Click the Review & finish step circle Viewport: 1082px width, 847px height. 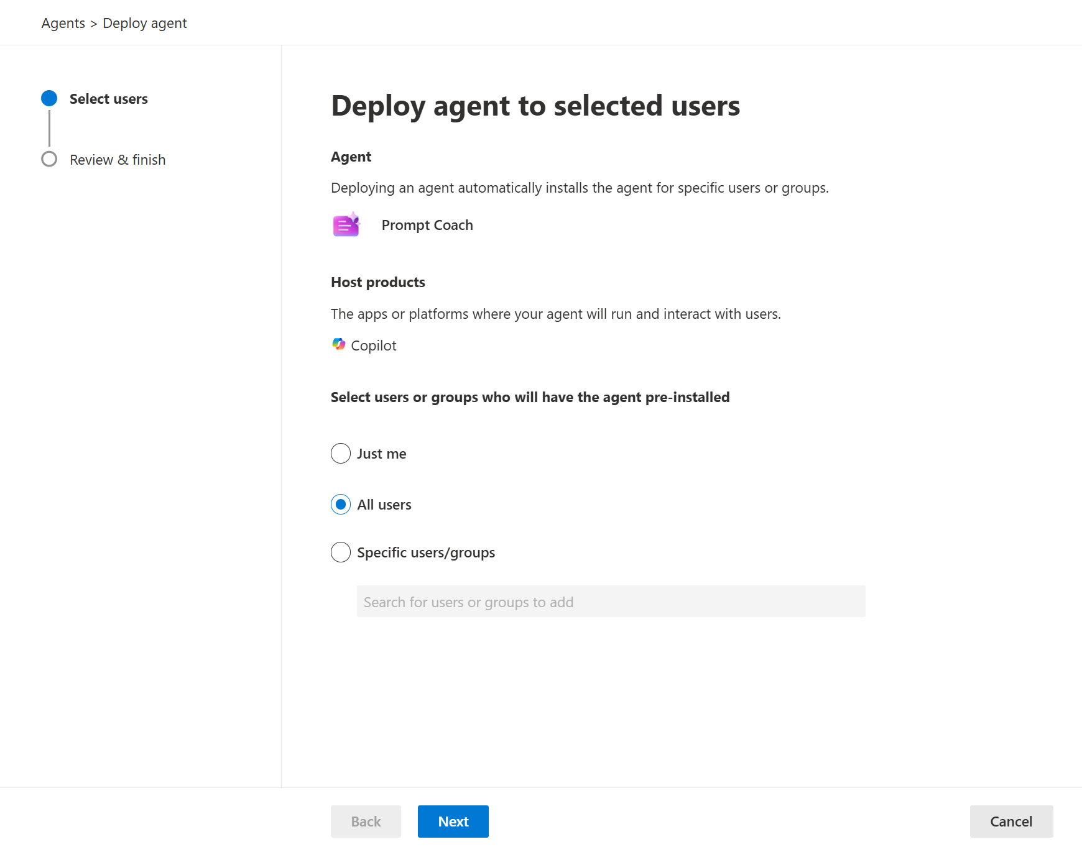pos(49,159)
